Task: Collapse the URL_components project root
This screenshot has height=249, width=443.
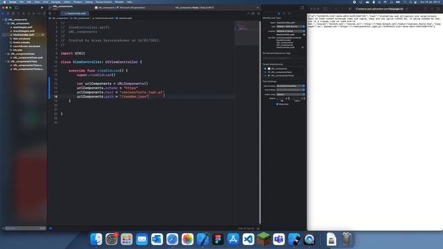Action: (3, 20)
